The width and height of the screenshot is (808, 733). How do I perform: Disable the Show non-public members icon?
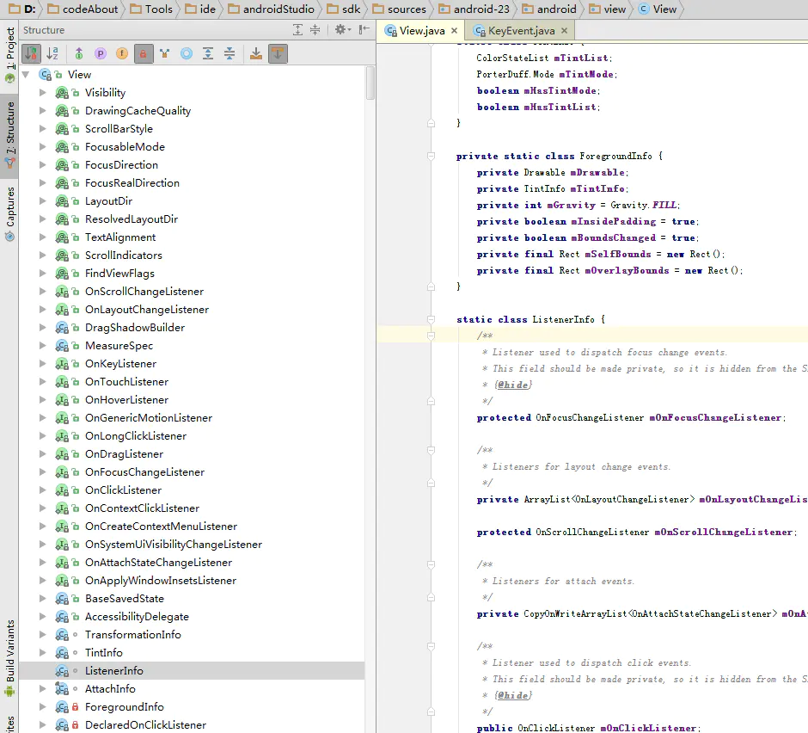tap(143, 53)
